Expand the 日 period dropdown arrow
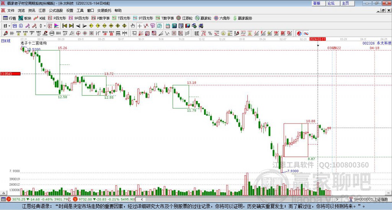 [x=9, y=26]
